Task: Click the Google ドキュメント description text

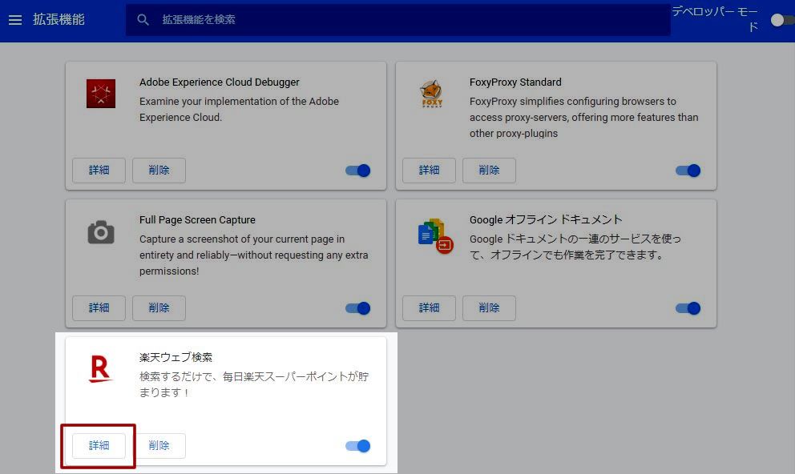Action: pos(575,247)
